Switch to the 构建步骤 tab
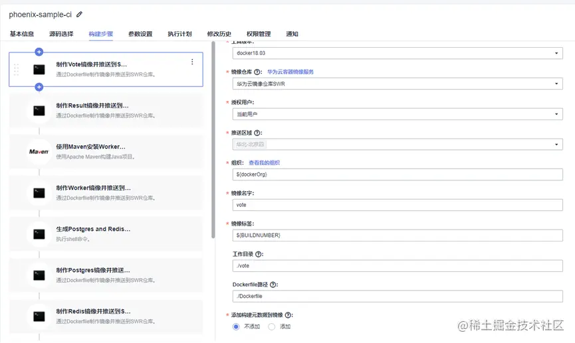Viewport: 575px width, 343px height. pyautogui.click(x=101, y=34)
